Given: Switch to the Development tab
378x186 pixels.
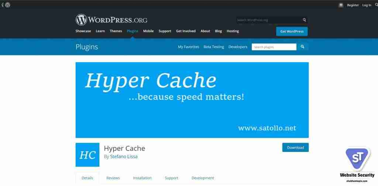Looking at the screenshot, I should [203, 178].
